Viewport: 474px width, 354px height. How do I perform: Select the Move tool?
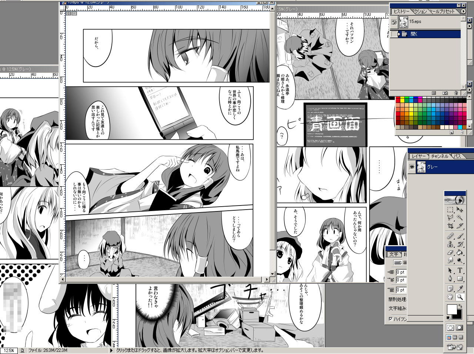click(460, 210)
